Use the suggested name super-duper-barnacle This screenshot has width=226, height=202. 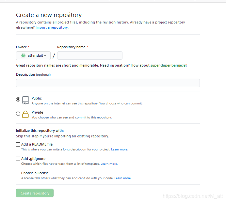(168, 65)
